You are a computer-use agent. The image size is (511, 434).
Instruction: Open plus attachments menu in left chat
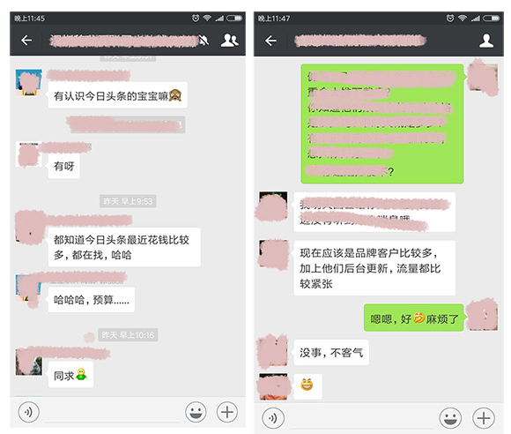coord(227,412)
